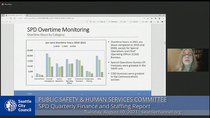Open the browser zoom indicator icon
This screenshot has height=118, width=210.
(x=144, y=18)
